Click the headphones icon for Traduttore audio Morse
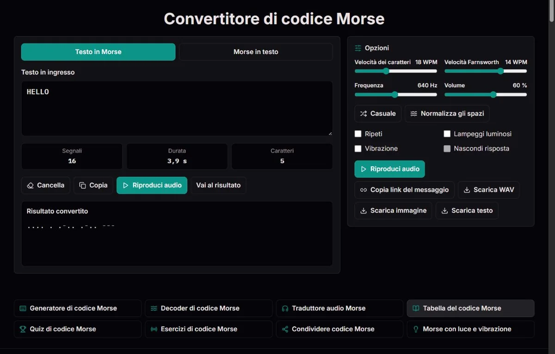The image size is (555, 354). tap(285, 308)
